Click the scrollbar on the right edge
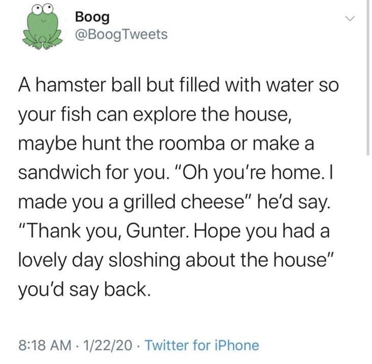The height and width of the screenshot is (364, 372). coord(368,76)
